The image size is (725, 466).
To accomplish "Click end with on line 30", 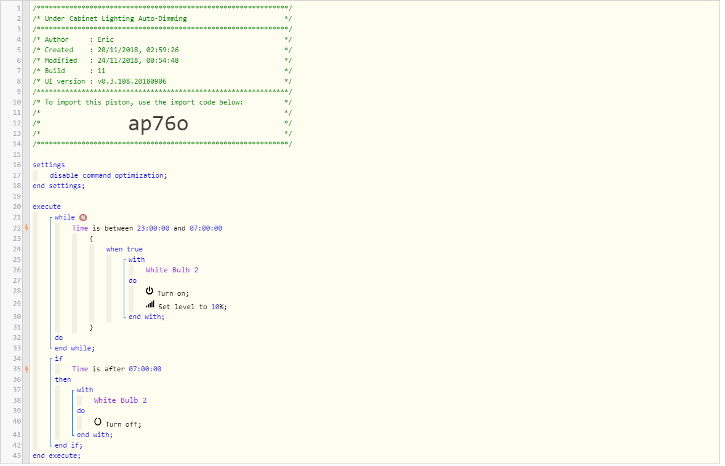I will click(146, 317).
